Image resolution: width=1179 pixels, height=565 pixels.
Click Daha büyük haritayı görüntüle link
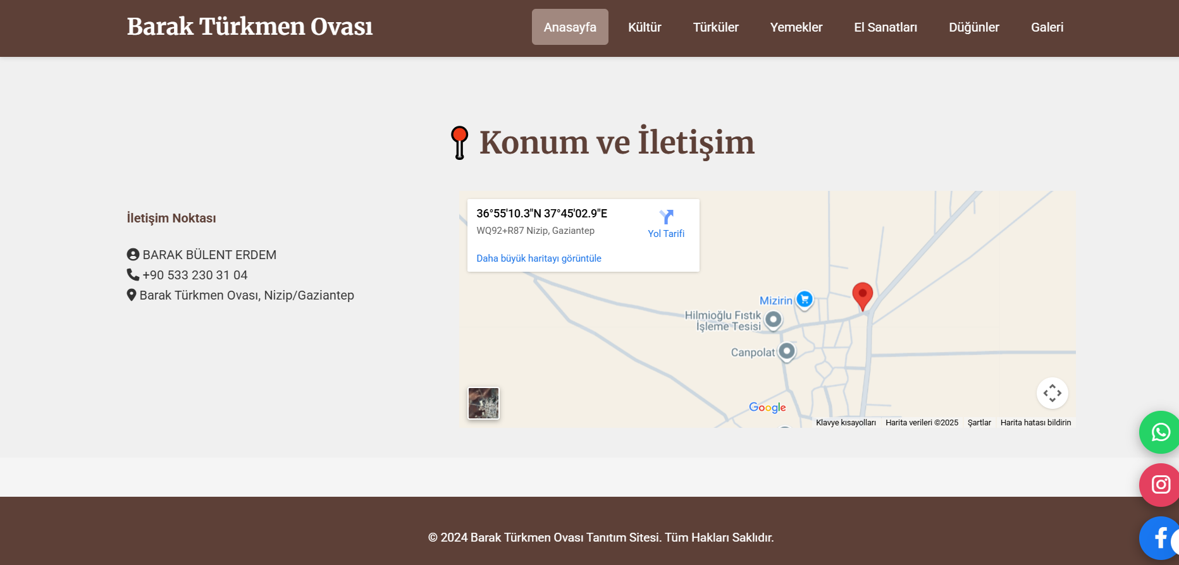coord(539,258)
